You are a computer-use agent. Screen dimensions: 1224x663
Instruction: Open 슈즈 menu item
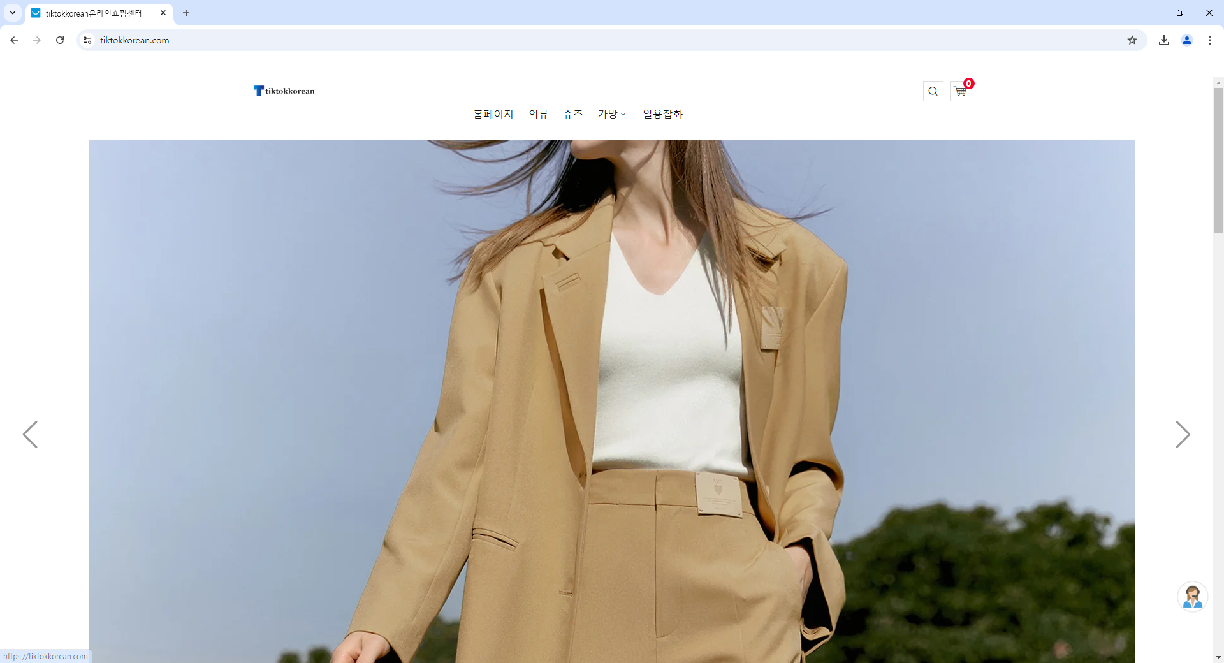572,114
